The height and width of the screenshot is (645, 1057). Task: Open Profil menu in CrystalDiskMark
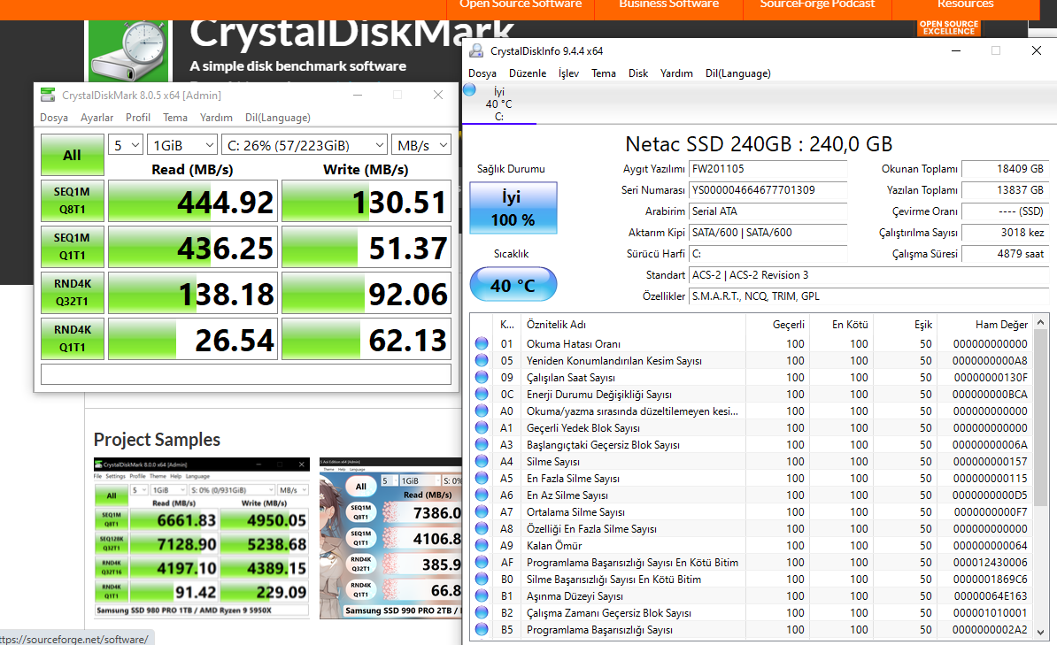click(x=137, y=118)
